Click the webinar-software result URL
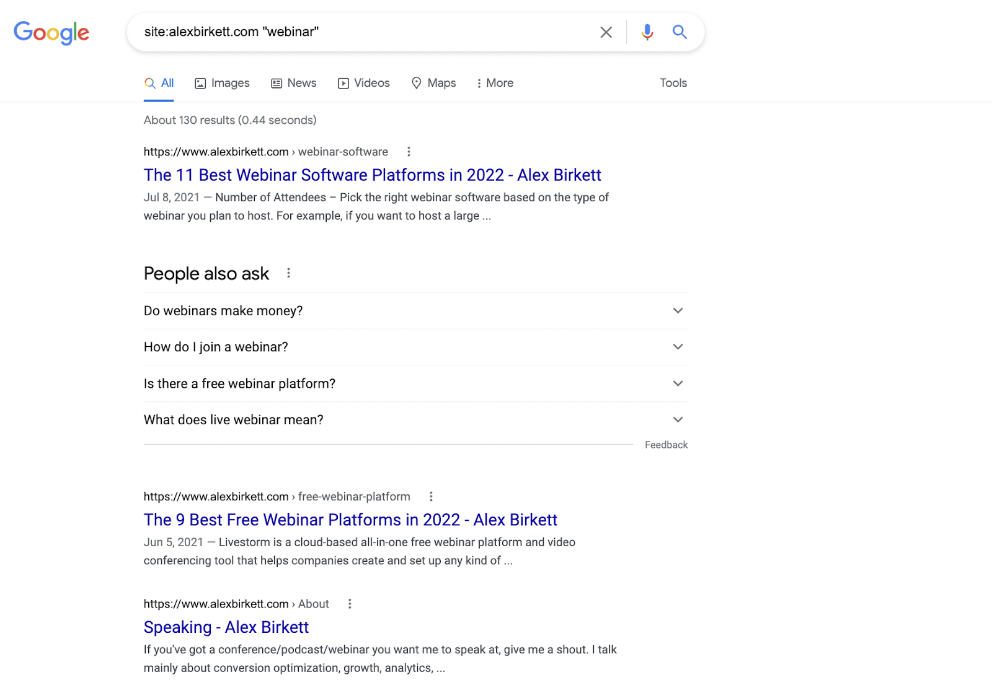The image size is (992, 693). click(x=266, y=152)
